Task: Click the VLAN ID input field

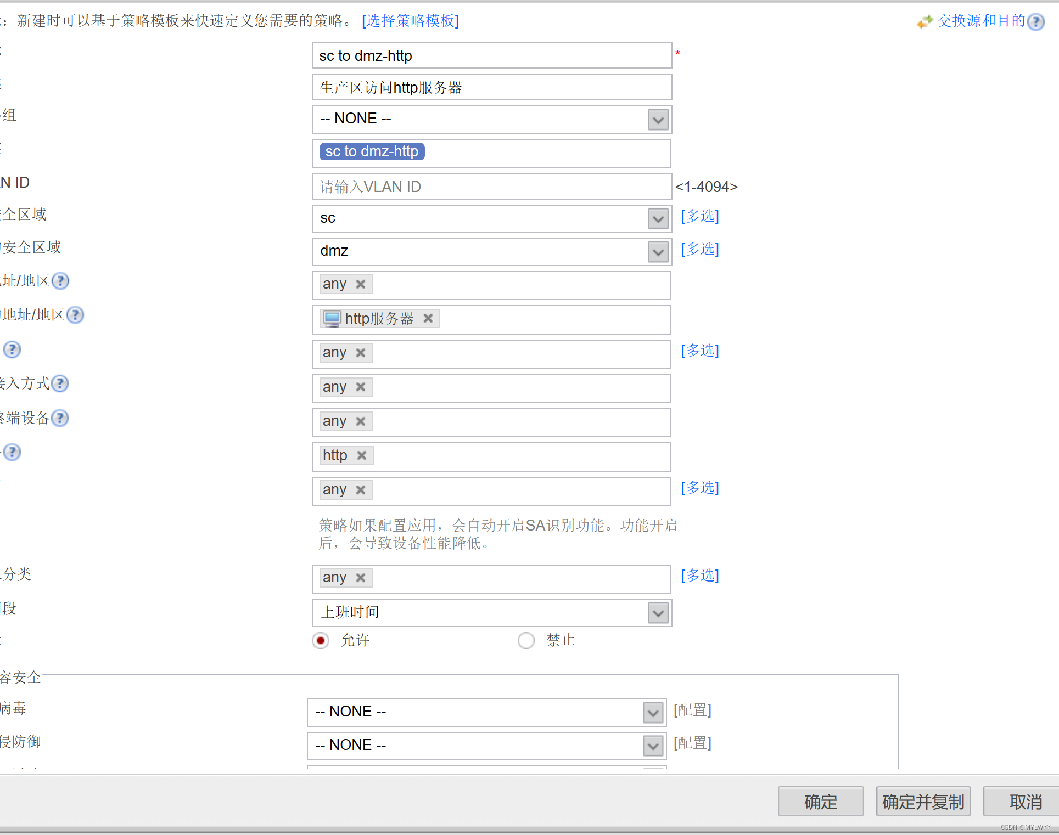Action: (491, 187)
